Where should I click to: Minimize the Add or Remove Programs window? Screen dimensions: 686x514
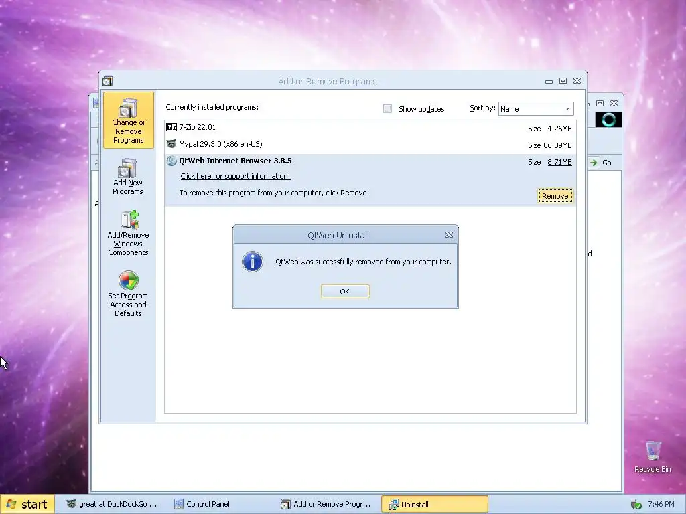tap(549, 81)
